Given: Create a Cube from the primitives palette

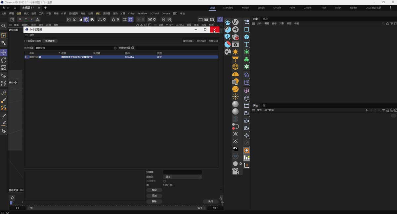Looking at the screenshot, I should pyautogui.click(x=246, y=37).
